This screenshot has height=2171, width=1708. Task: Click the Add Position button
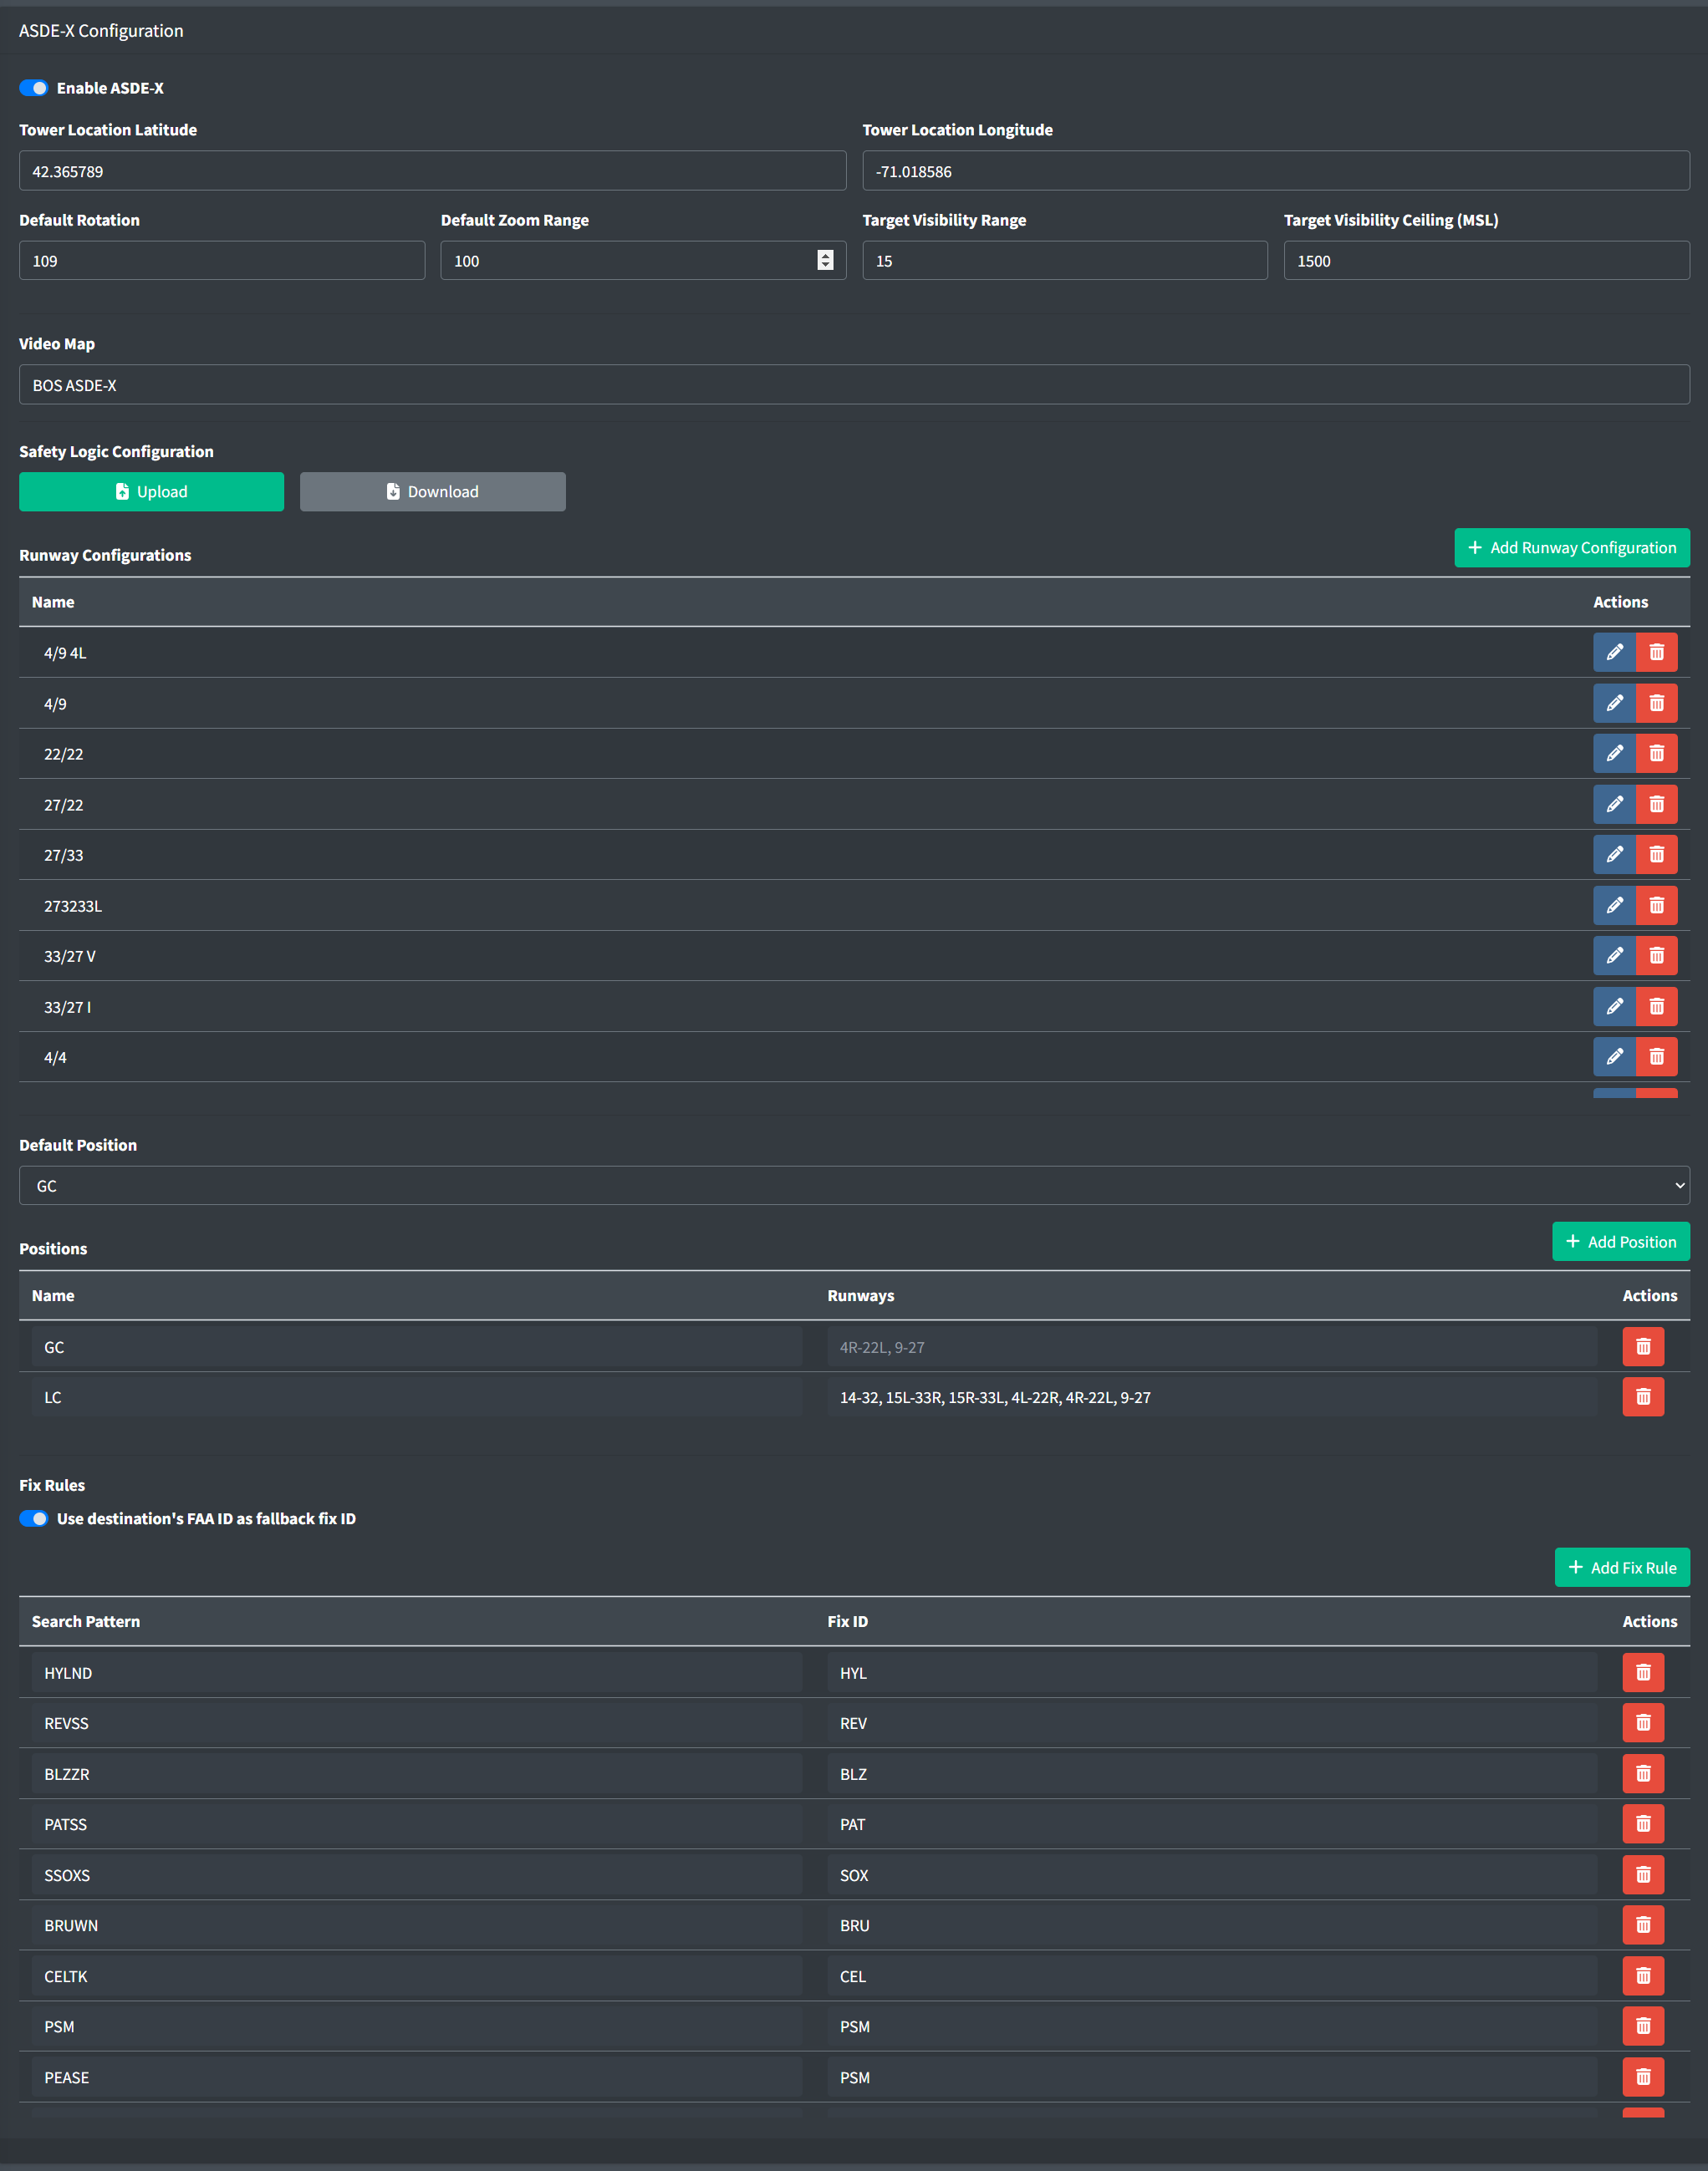point(1621,1242)
